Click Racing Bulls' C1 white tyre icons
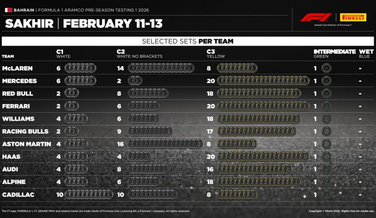 click(x=71, y=131)
